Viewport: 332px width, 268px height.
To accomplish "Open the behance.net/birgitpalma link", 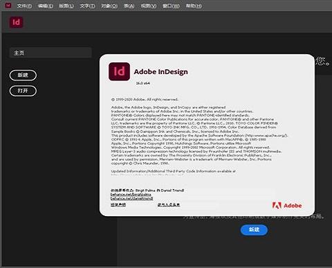I will (131, 195).
